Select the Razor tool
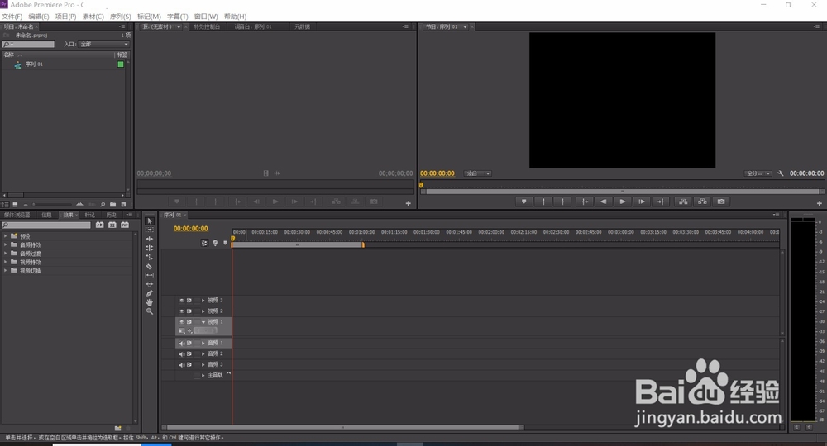This screenshot has width=827, height=446. (150, 266)
